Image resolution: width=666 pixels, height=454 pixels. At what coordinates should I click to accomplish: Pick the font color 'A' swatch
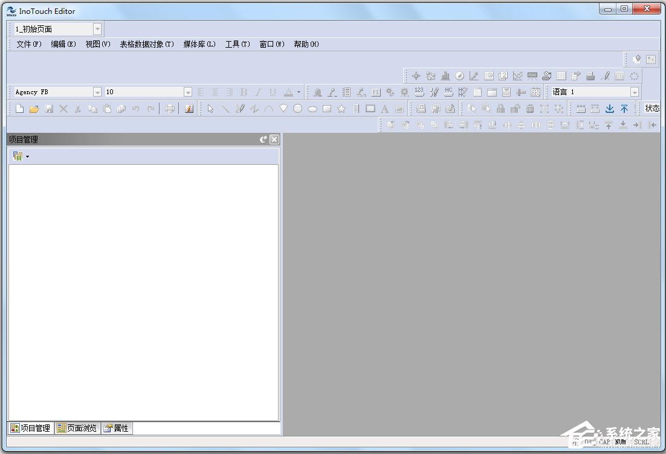click(288, 92)
